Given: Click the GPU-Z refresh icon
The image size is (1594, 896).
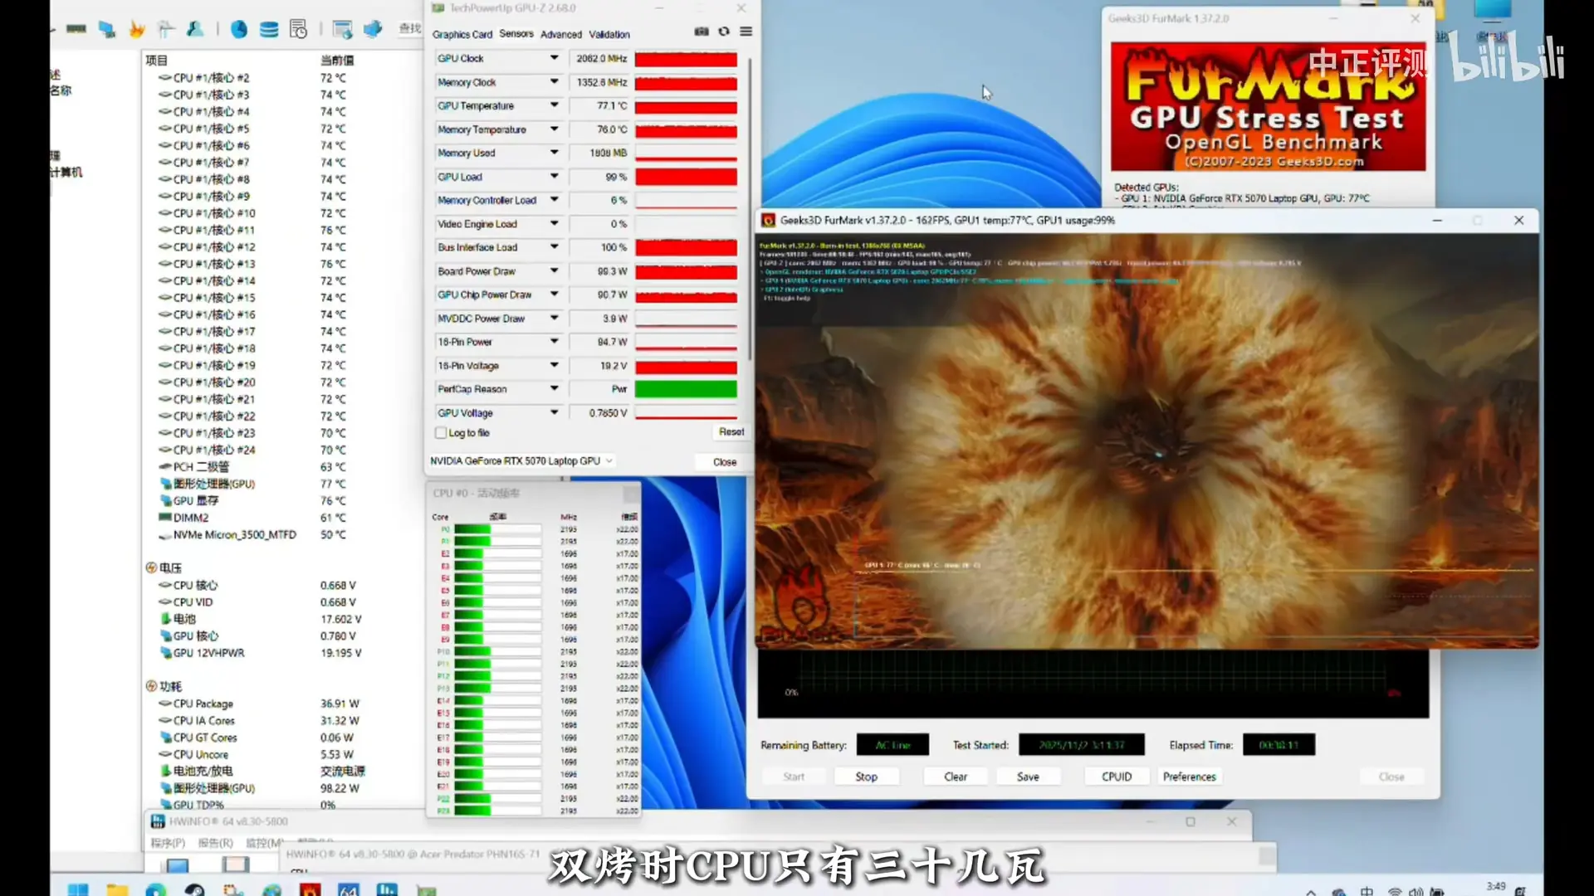Looking at the screenshot, I should click(724, 32).
